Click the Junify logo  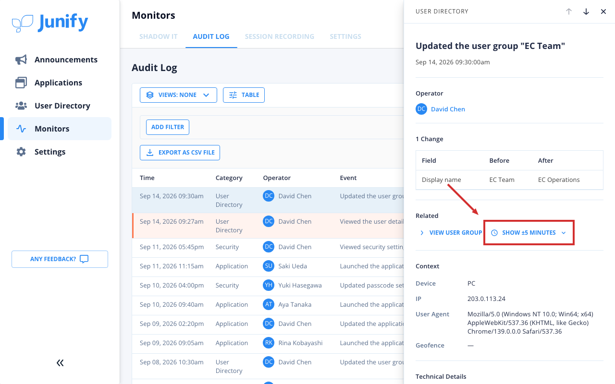[50, 23]
